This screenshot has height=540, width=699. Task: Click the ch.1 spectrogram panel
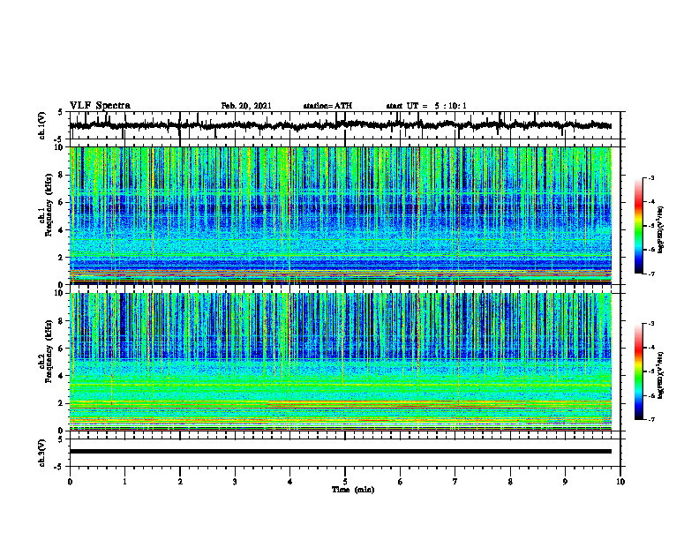coord(340,215)
